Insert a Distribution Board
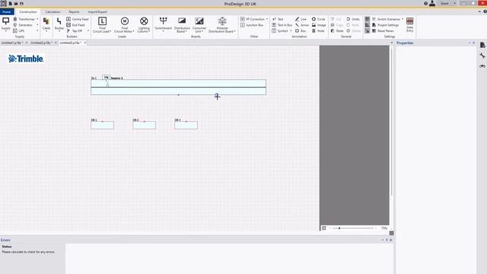487x274 pixels. 182,25
